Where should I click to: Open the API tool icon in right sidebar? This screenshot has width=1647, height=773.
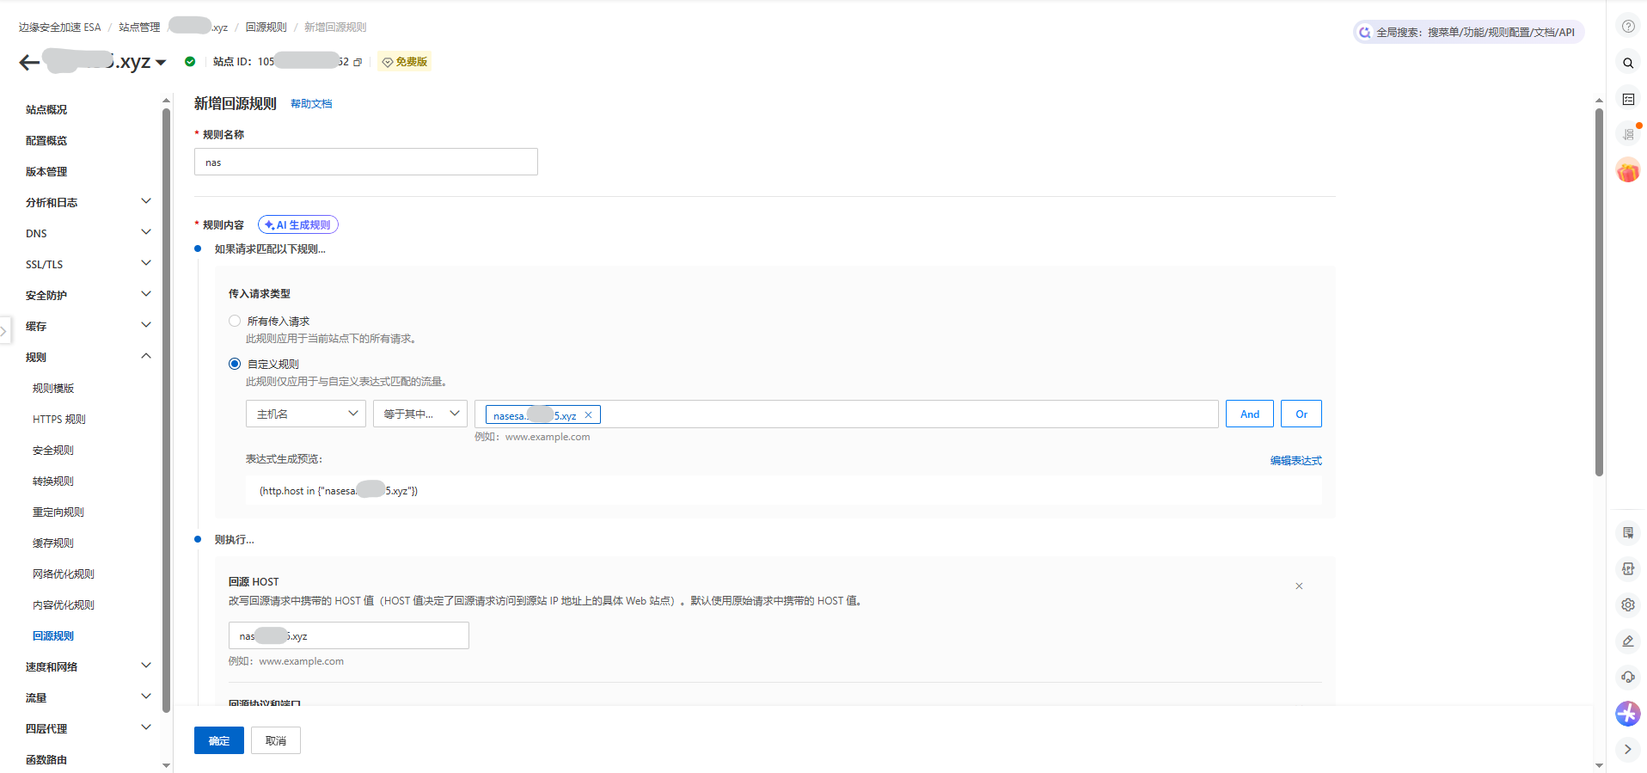[1628, 568]
